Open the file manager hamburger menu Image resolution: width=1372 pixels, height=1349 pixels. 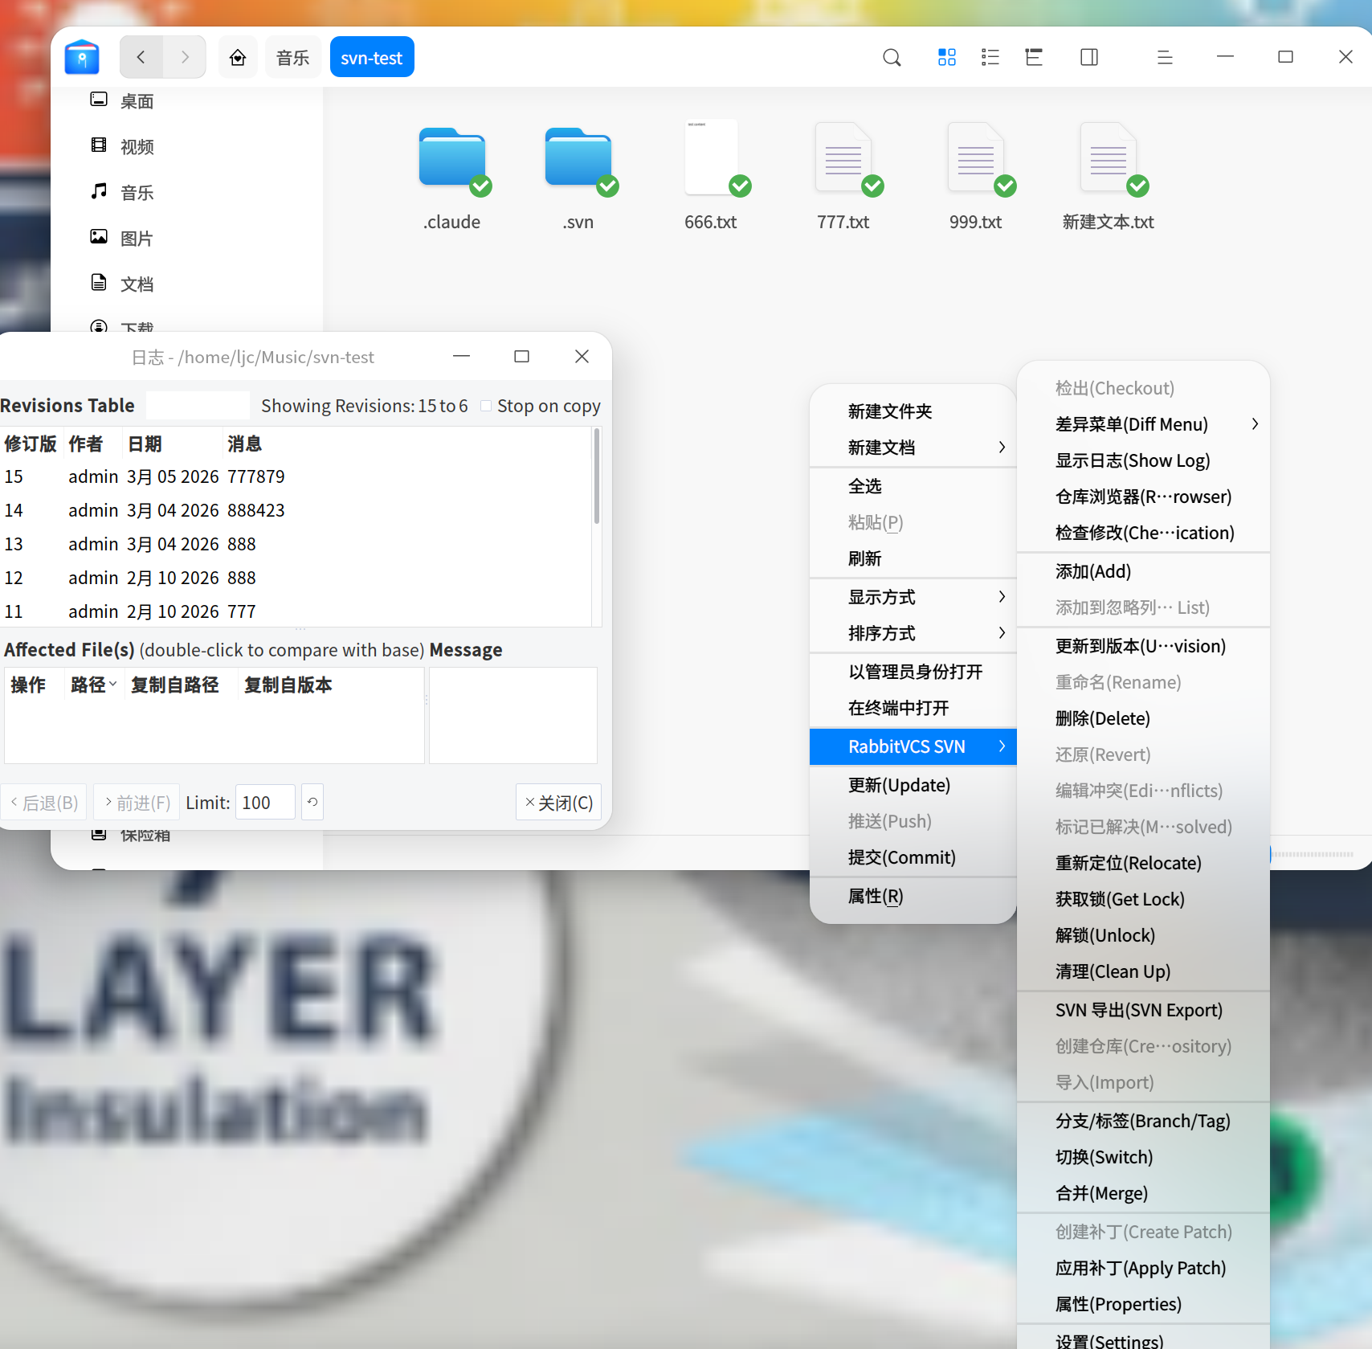1165,57
